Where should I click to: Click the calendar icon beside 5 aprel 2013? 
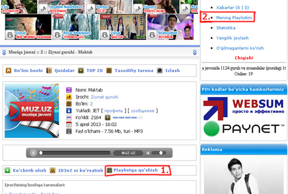69,124
